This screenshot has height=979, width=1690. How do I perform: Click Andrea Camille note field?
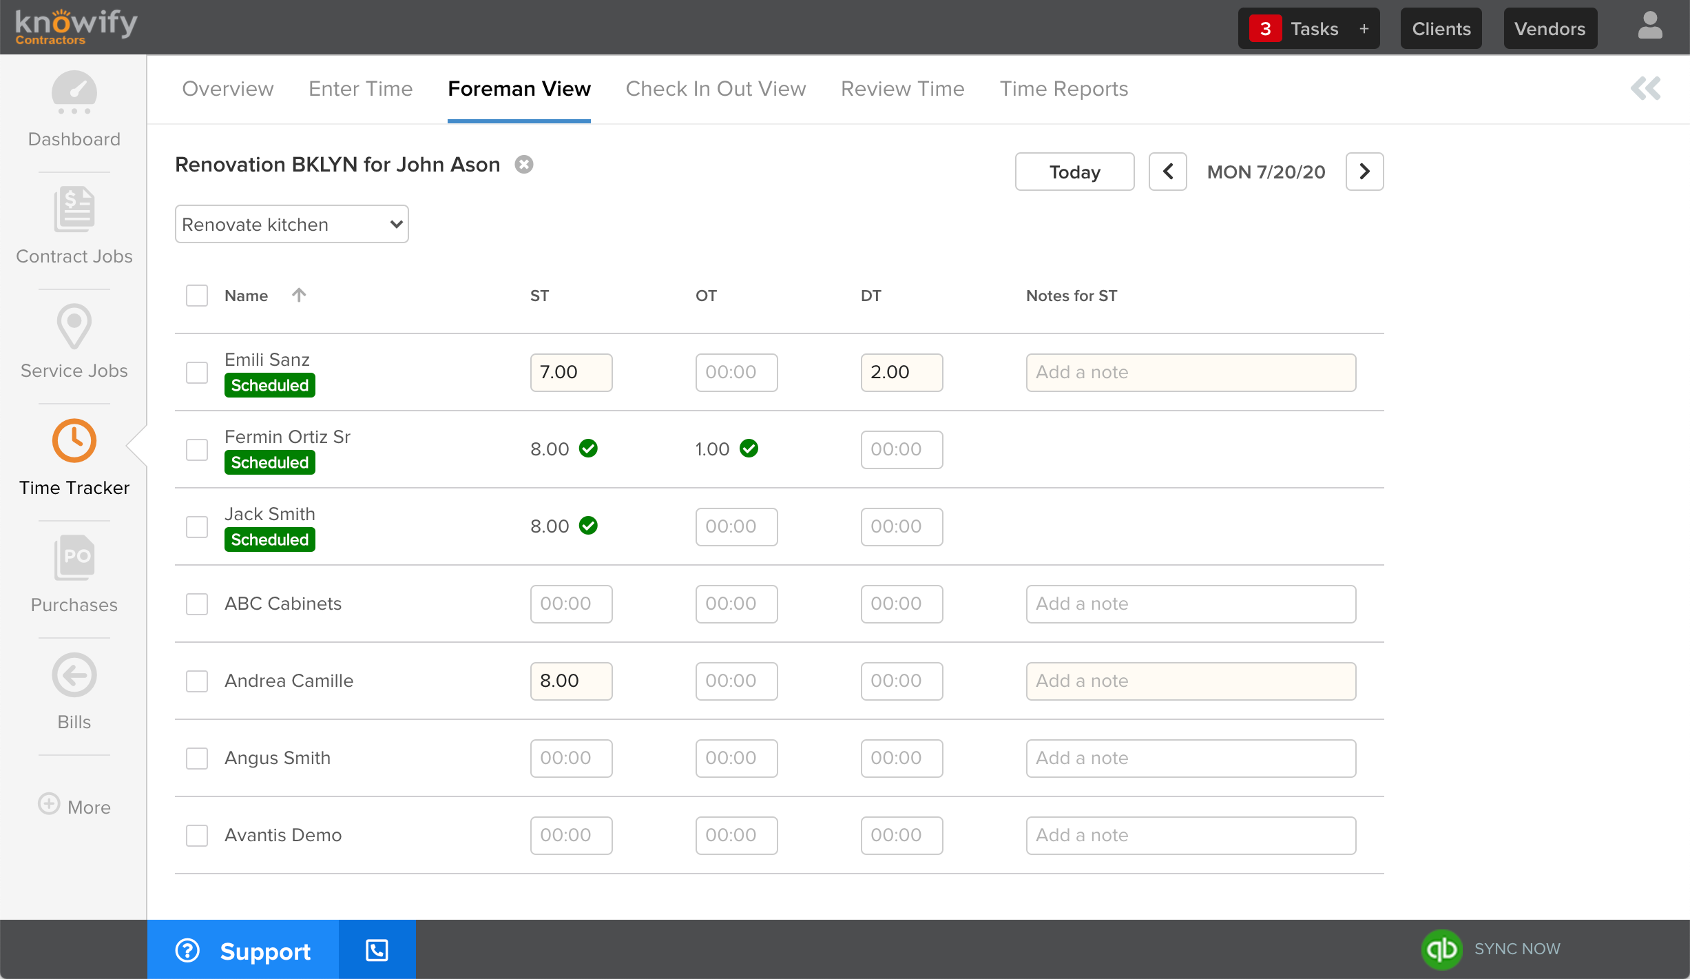tap(1191, 681)
